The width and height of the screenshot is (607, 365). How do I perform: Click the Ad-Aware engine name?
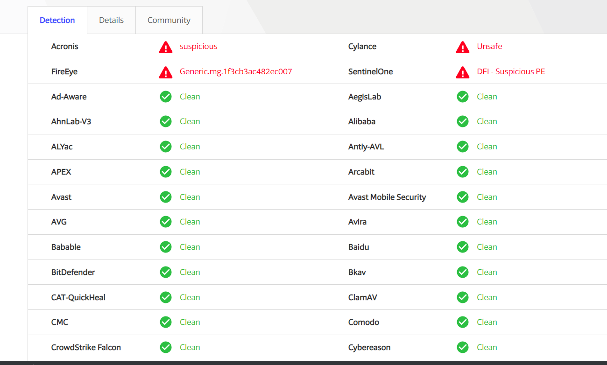pos(69,97)
